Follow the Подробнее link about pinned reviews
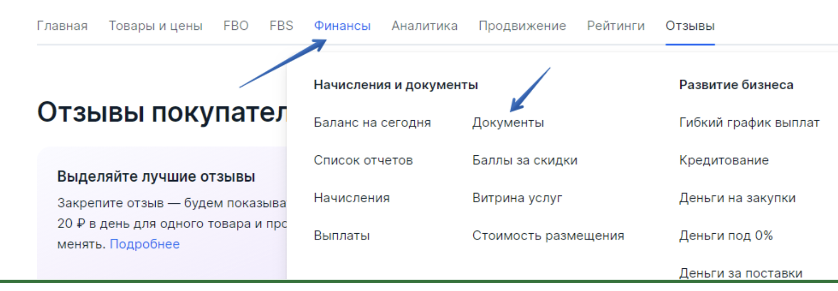Screen dimensions: 838x291 click(145, 244)
